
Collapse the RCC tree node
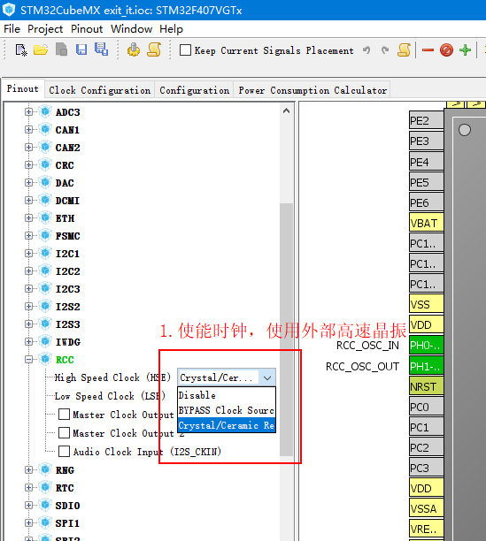tap(28, 360)
